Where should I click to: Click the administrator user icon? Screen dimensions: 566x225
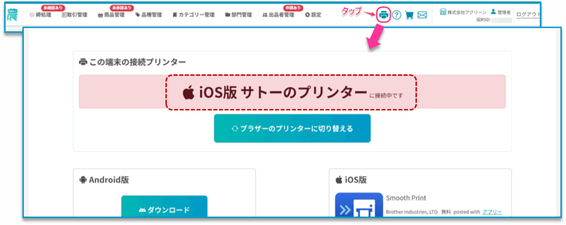coord(493,12)
